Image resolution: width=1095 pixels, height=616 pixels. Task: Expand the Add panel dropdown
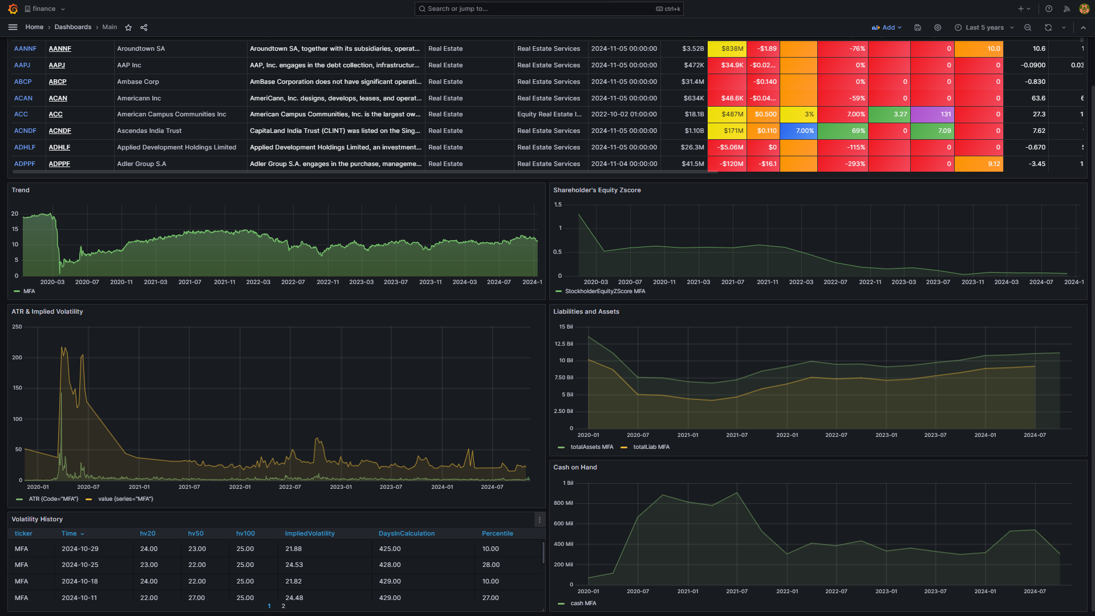point(887,27)
